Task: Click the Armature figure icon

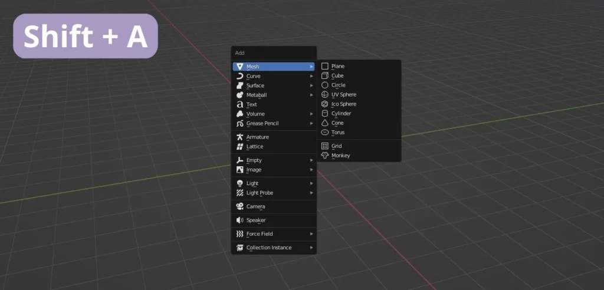Action: click(240, 137)
